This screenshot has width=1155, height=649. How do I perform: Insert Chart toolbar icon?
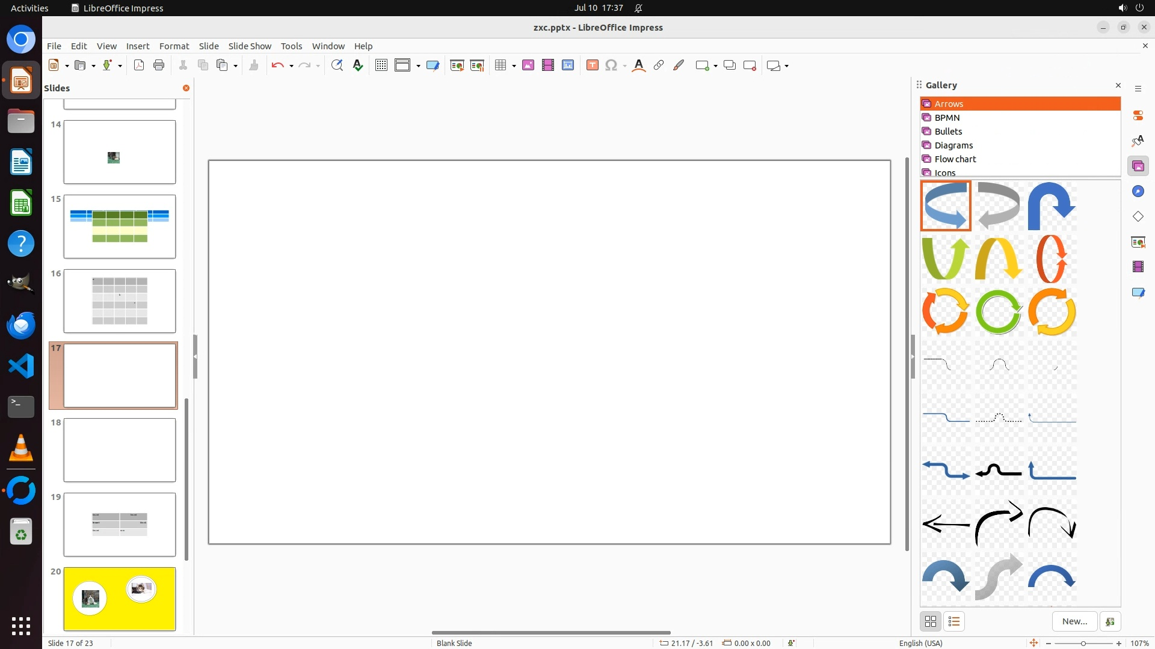(x=568, y=66)
